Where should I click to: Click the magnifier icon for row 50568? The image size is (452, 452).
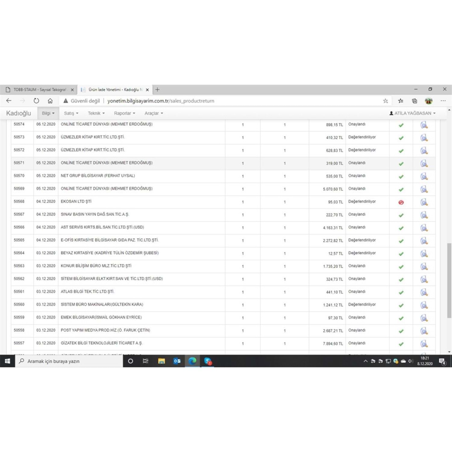click(424, 202)
